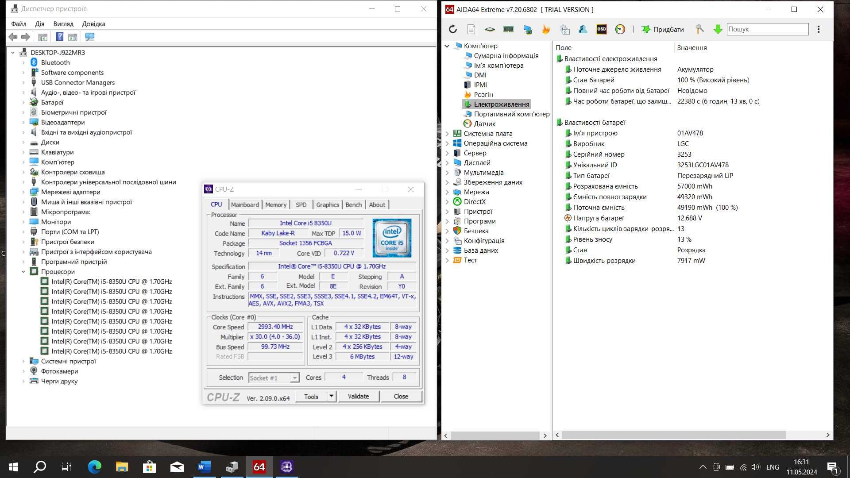Click the scan hardware monitor icon in Device Manager
This screenshot has width=850, height=478.
(90, 37)
